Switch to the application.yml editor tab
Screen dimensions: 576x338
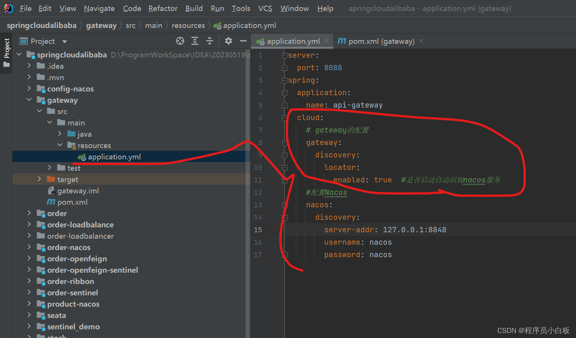click(x=292, y=41)
